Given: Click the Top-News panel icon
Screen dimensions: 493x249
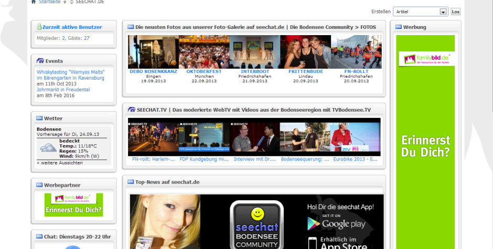Looking at the screenshot, I should coord(131,182).
